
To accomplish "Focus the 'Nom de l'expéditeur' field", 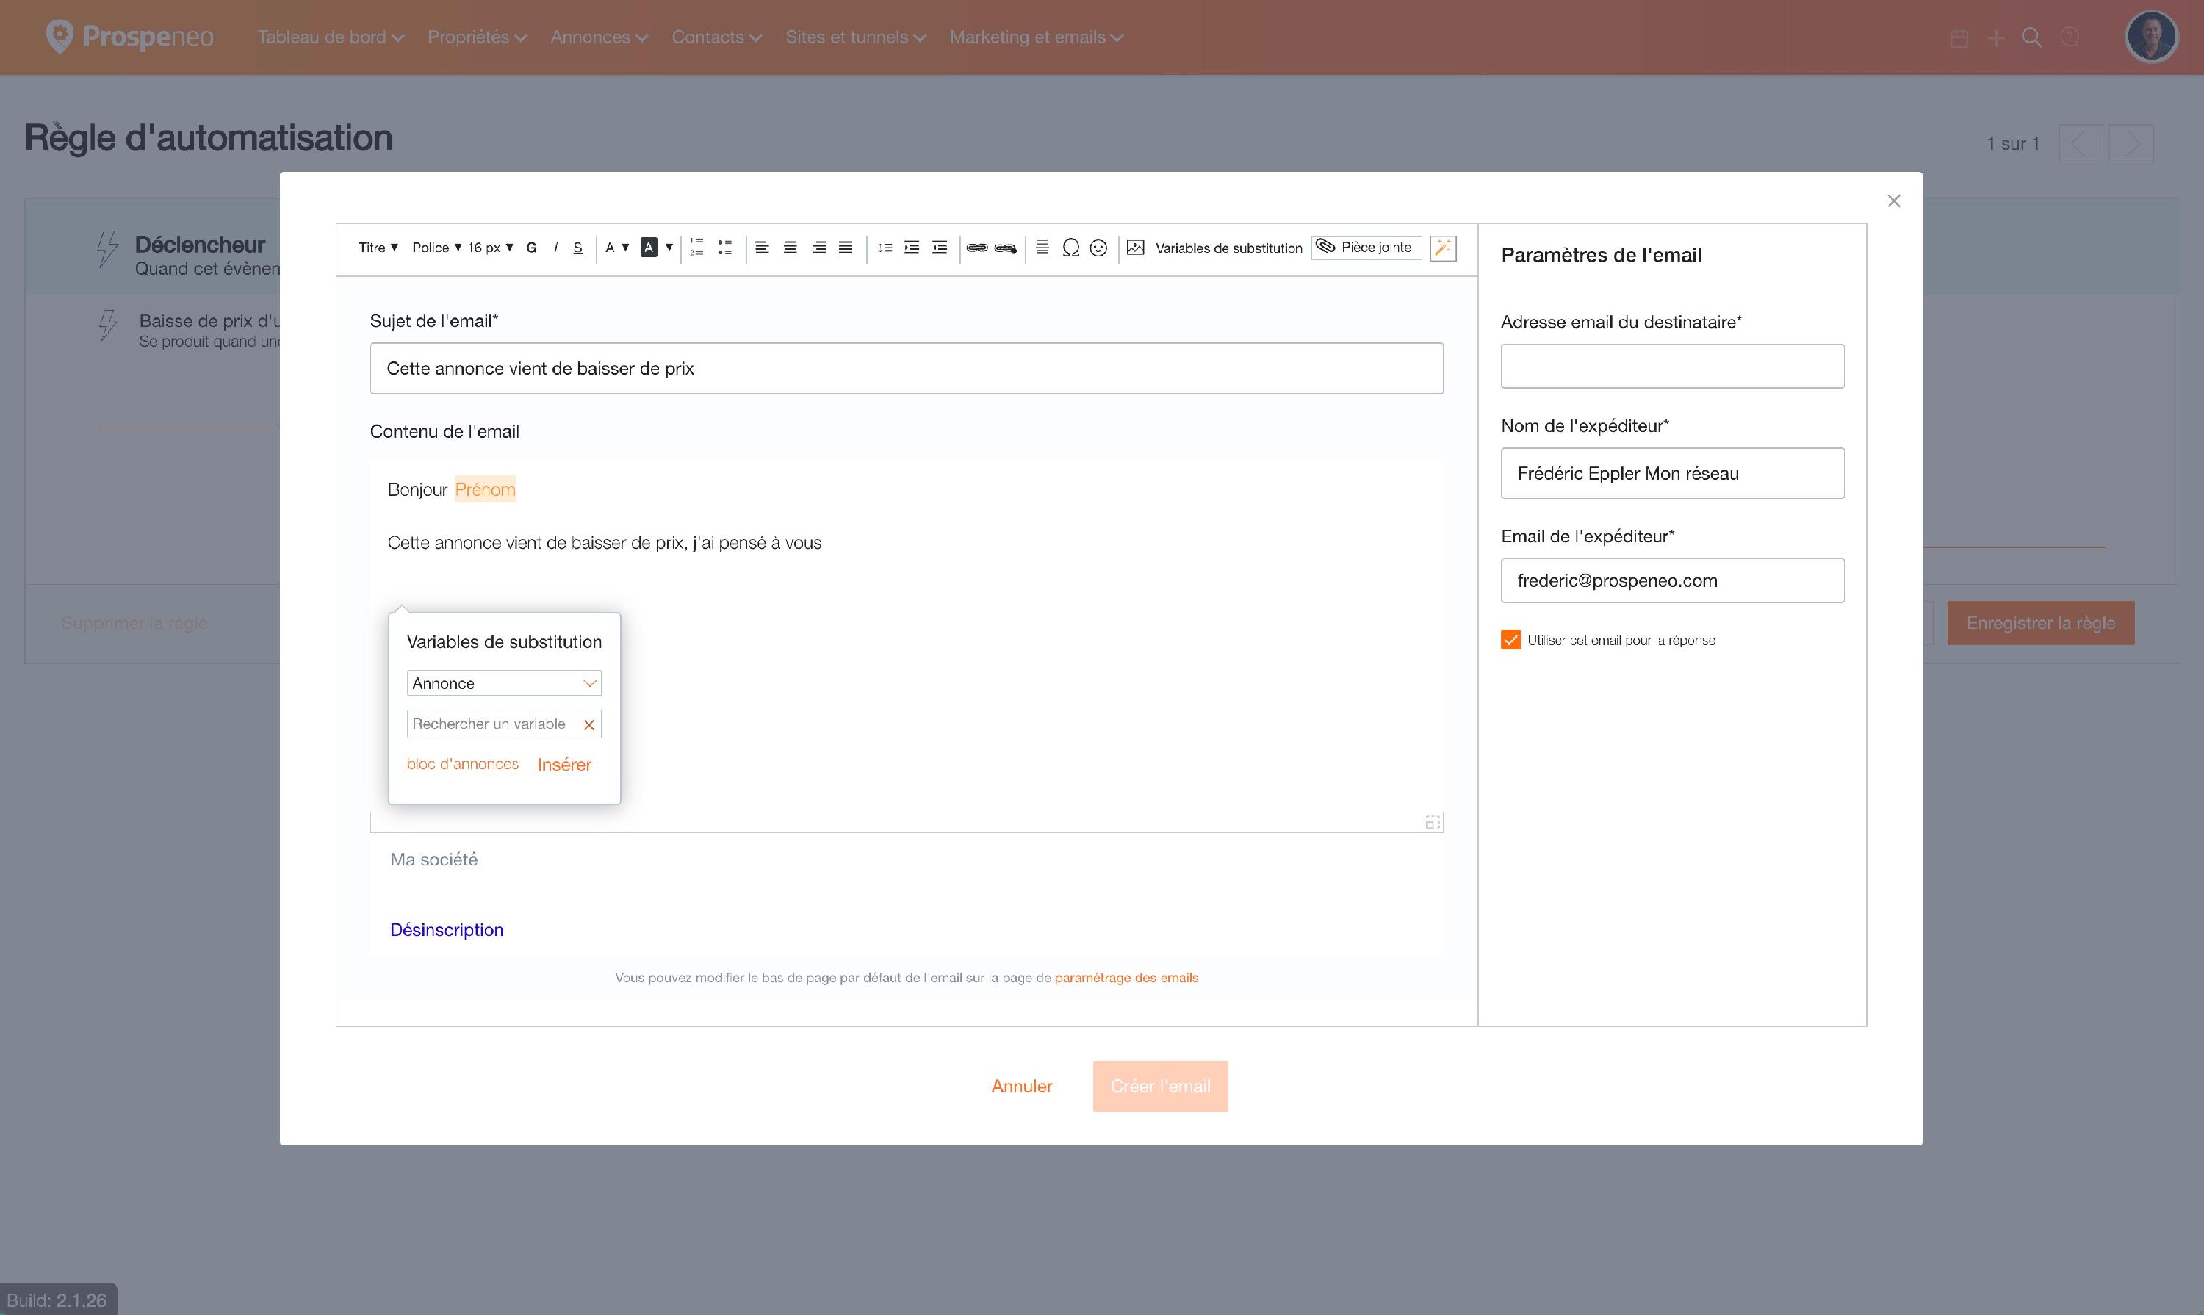I will pyautogui.click(x=1672, y=473).
